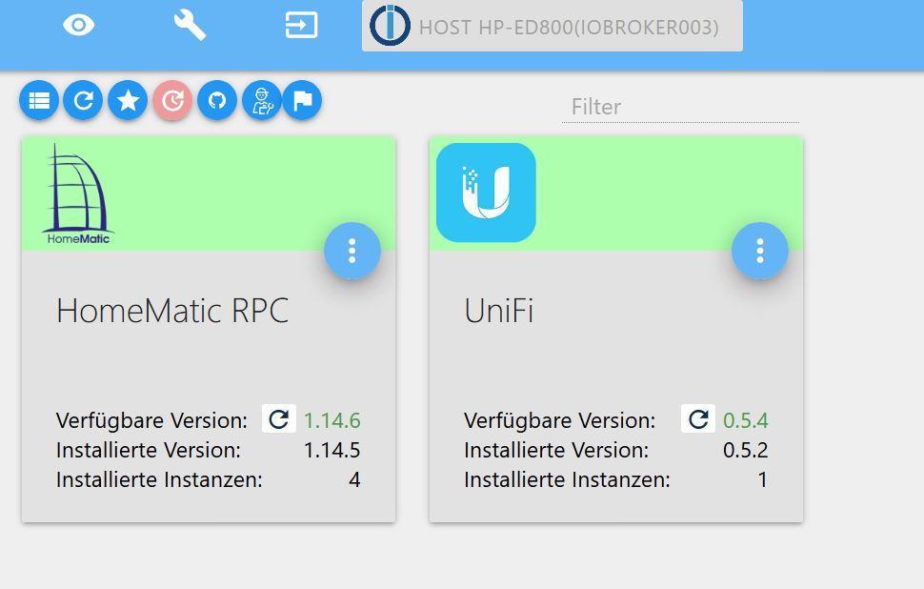The height and width of the screenshot is (589, 924).
Task: Focus the Filter input field
Action: pyautogui.click(x=680, y=108)
